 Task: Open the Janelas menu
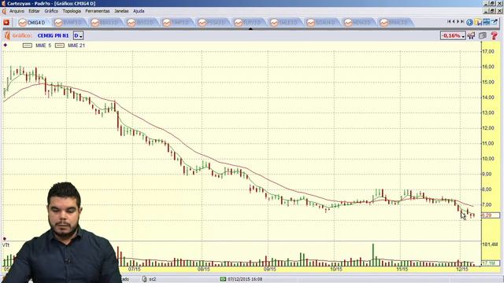click(121, 11)
